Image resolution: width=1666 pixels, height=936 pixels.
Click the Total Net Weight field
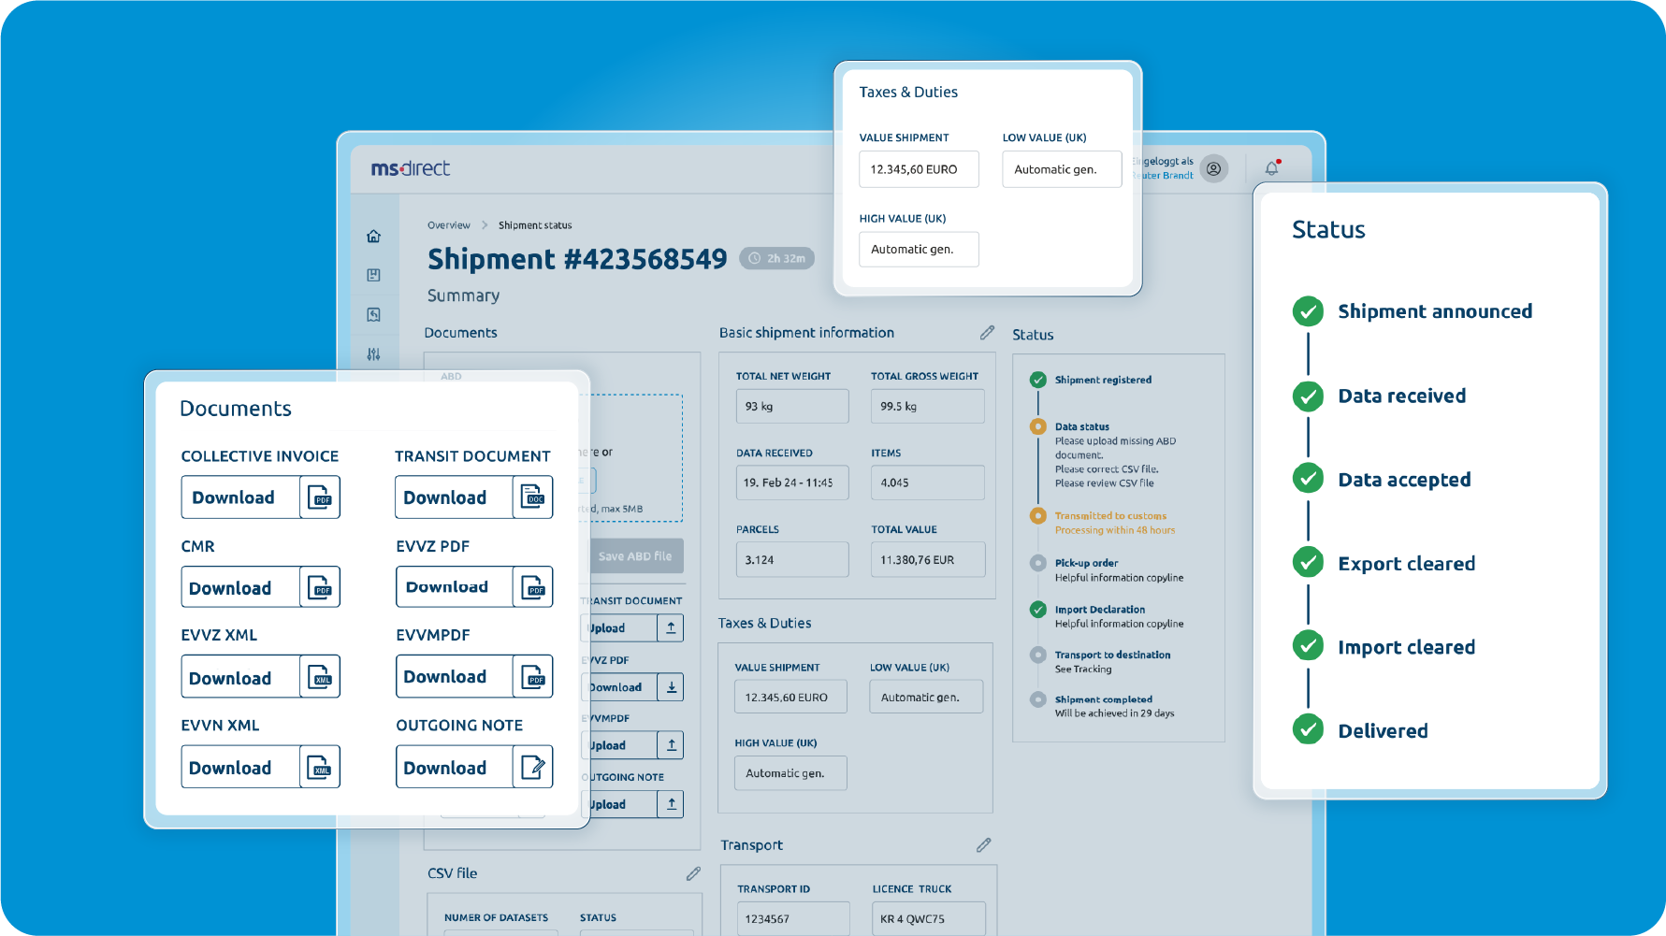(x=792, y=407)
